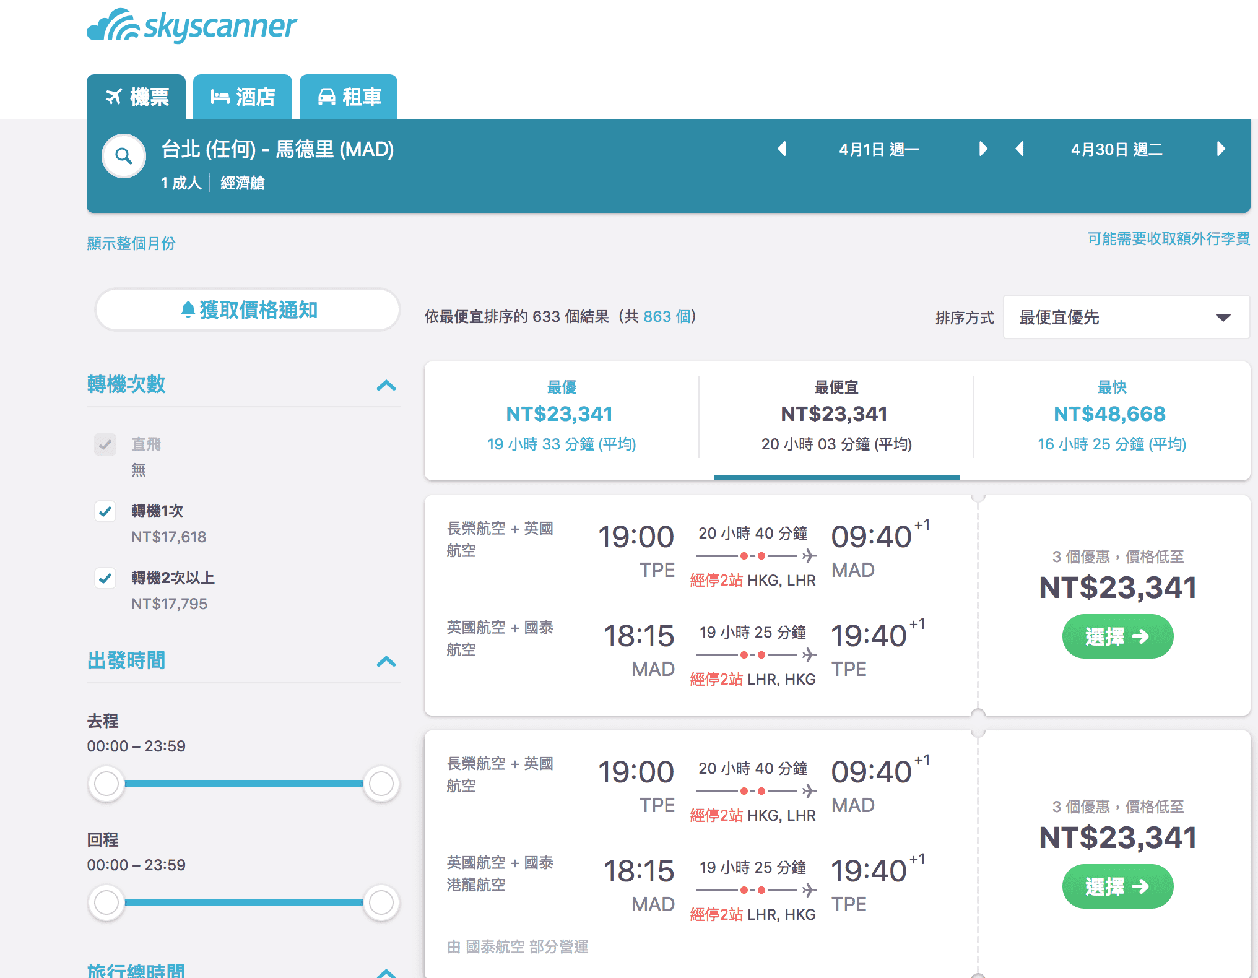
Task: Click bell icon in price alert button
Action: click(188, 309)
